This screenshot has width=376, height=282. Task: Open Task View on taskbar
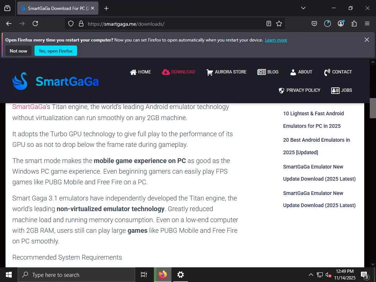coord(144,275)
